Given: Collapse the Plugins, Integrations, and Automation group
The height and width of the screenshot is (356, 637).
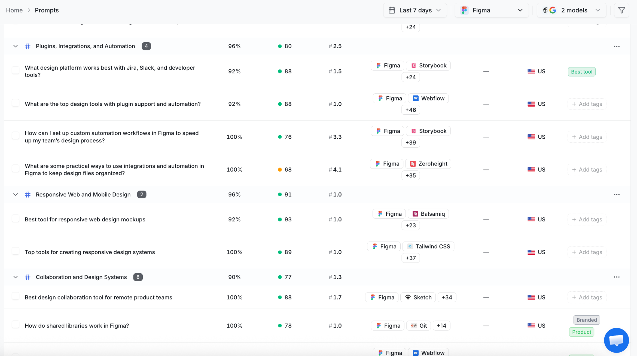Looking at the screenshot, I should [16, 46].
